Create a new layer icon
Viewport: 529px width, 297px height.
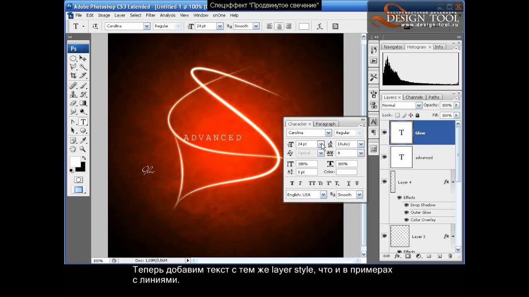click(439, 256)
